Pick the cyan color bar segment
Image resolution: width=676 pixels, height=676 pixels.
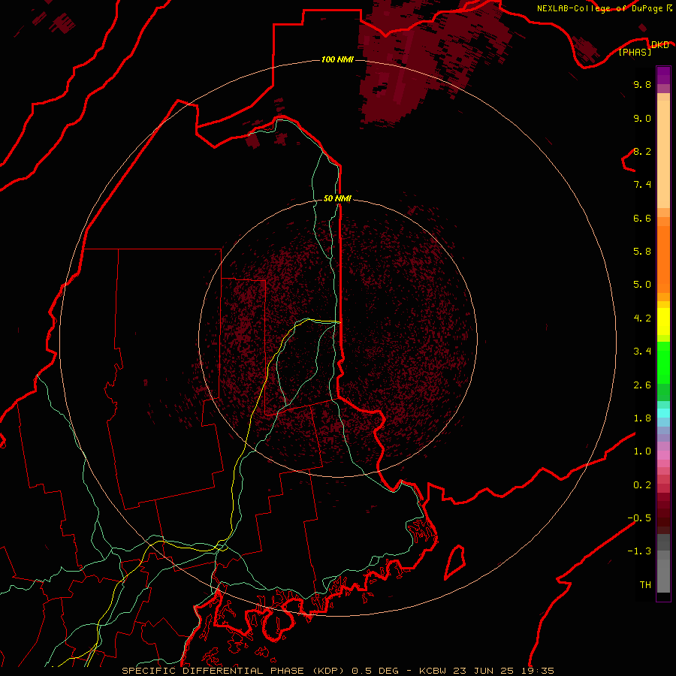coord(663,413)
